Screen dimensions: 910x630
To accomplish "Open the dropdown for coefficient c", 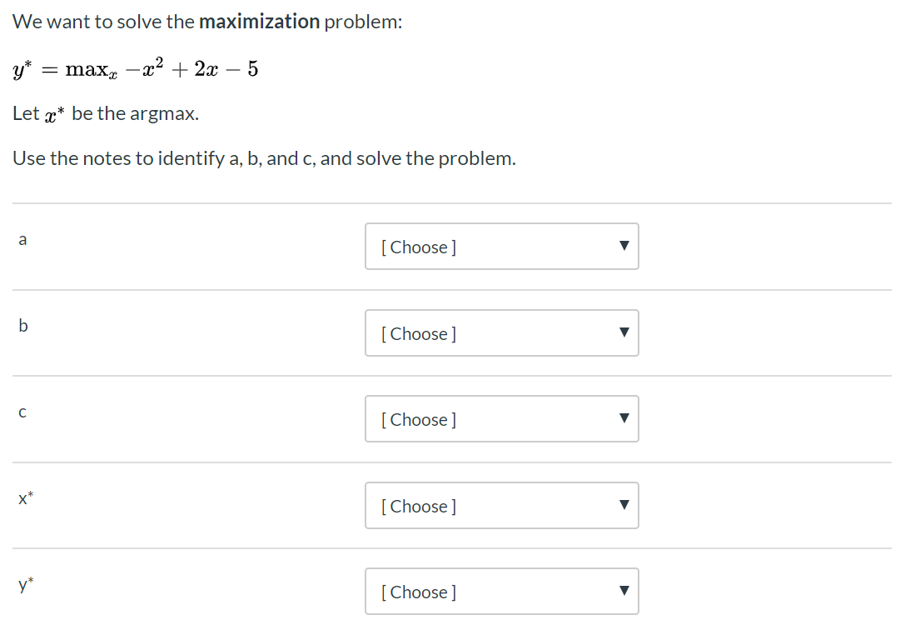I will pos(501,419).
